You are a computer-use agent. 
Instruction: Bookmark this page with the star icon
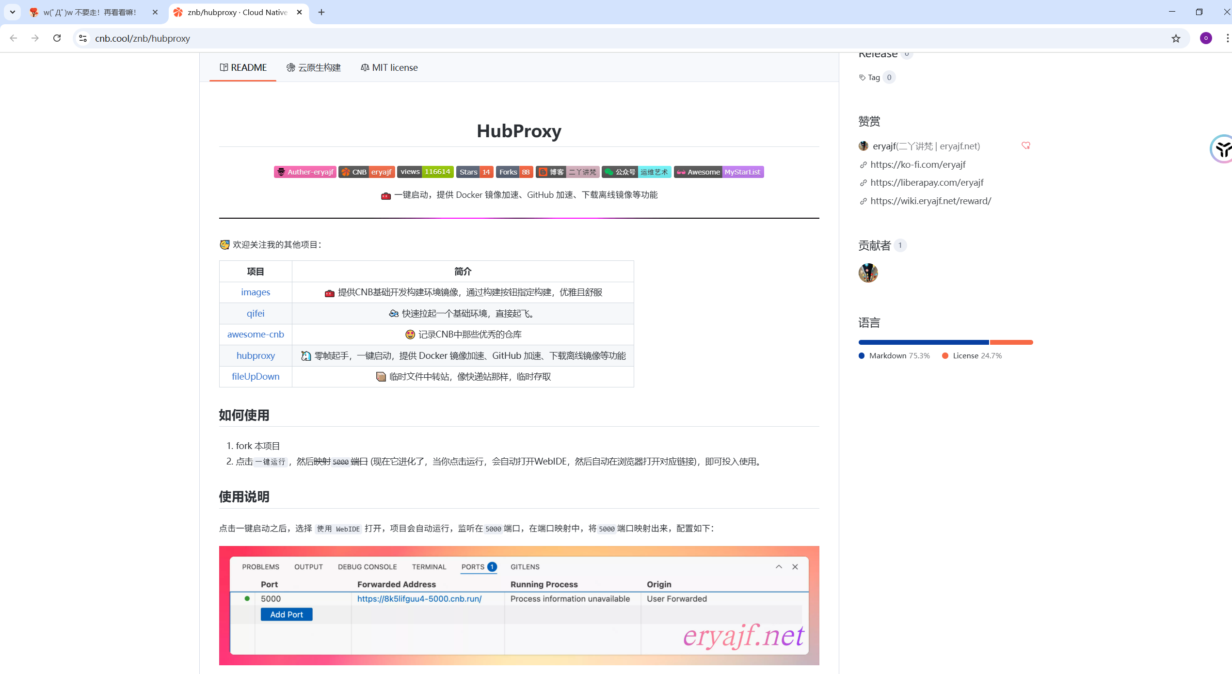click(1176, 38)
